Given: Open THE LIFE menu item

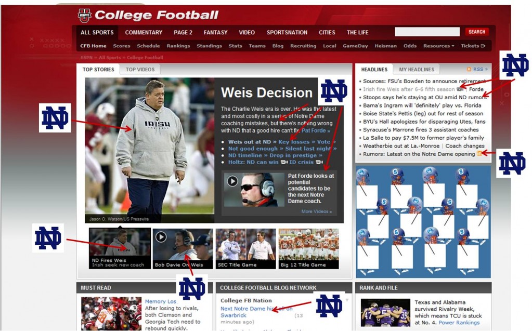Looking at the screenshot, I should 357,33.
